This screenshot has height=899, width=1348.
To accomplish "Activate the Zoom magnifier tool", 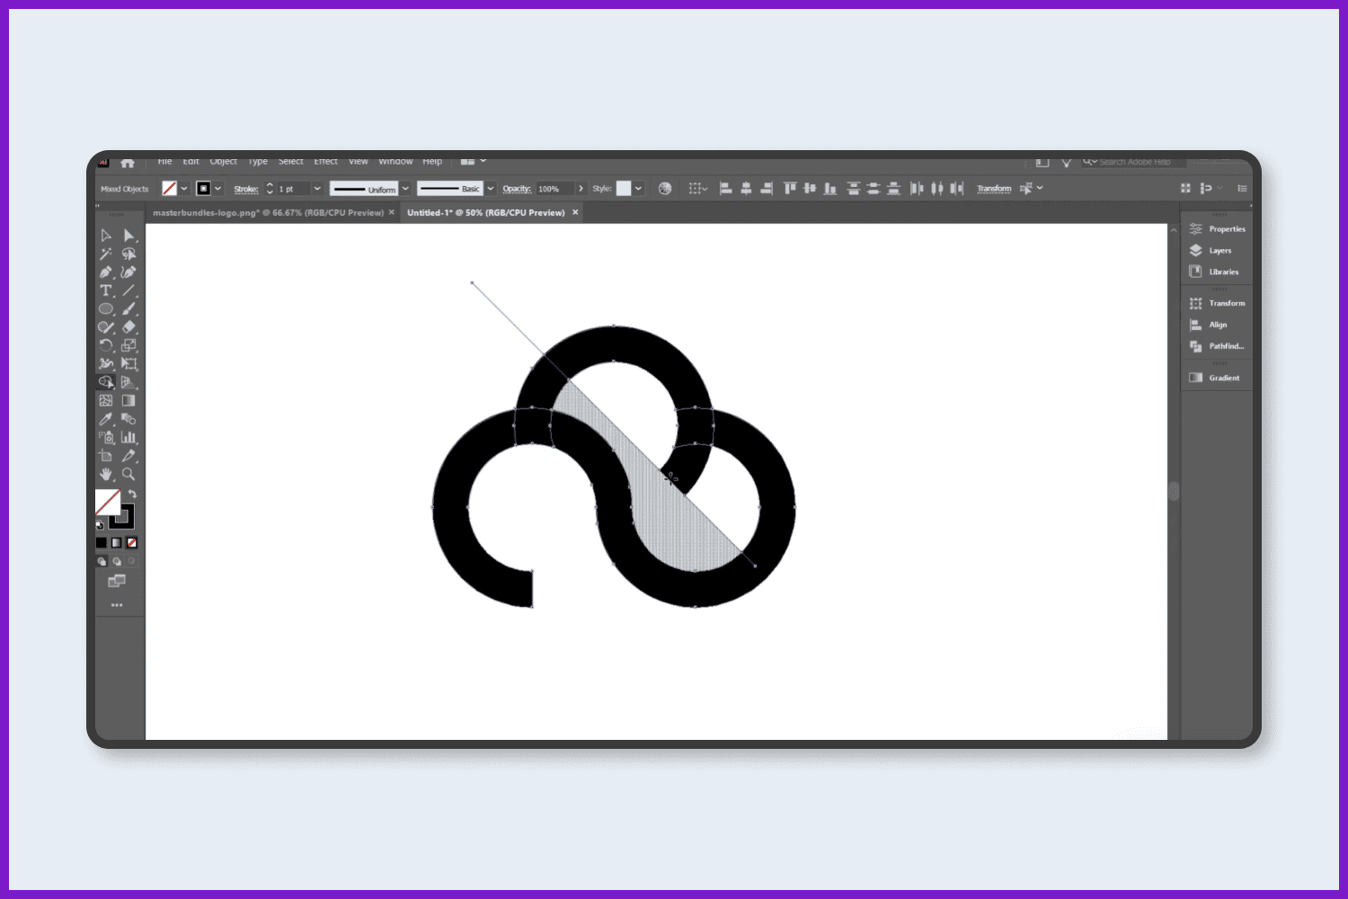I will 129,474.
